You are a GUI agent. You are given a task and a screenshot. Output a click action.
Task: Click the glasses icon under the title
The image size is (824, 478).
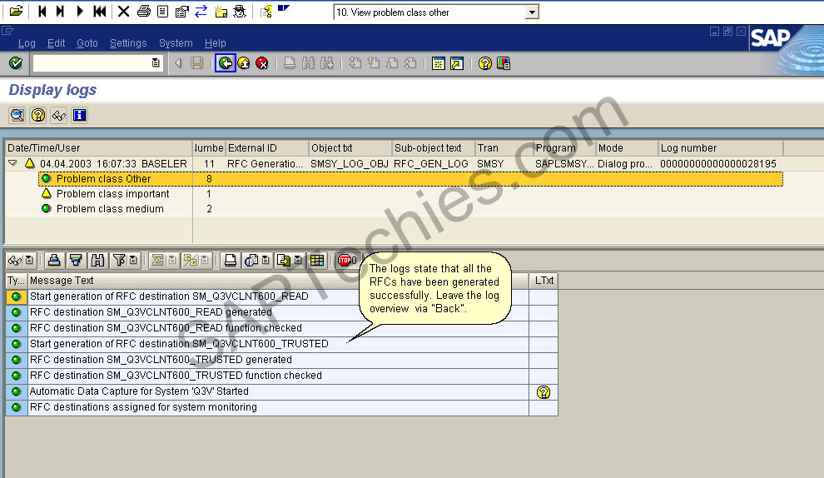click(x=59, y=115)
